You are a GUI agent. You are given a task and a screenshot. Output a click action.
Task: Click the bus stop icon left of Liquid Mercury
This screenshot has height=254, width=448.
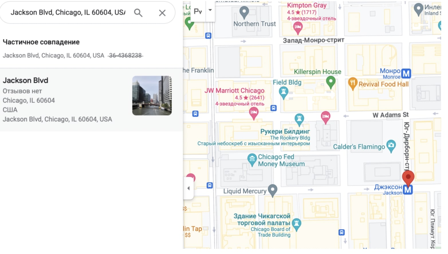click(x=210, y=185)
